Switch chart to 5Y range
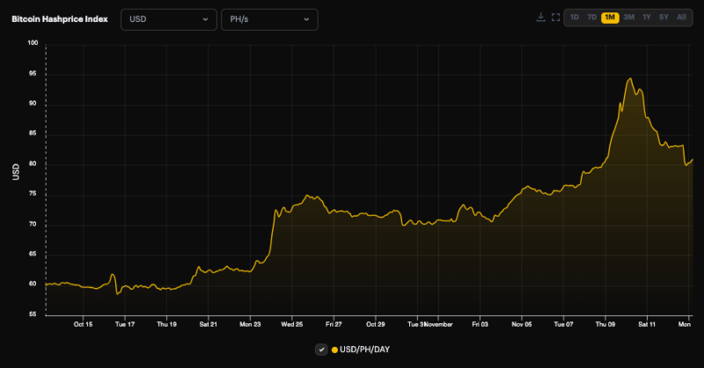 (664, 18)
